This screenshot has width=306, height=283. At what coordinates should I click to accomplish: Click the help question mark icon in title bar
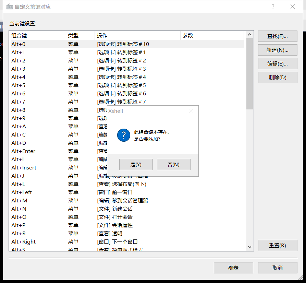273,7
